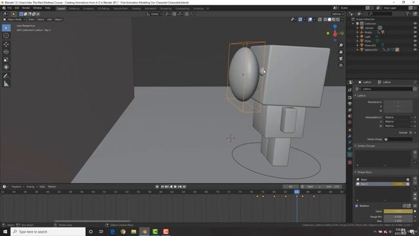This screenshot has height=236, width=419.
Task: Hide the Camera object in outliner
Action: 415,28
